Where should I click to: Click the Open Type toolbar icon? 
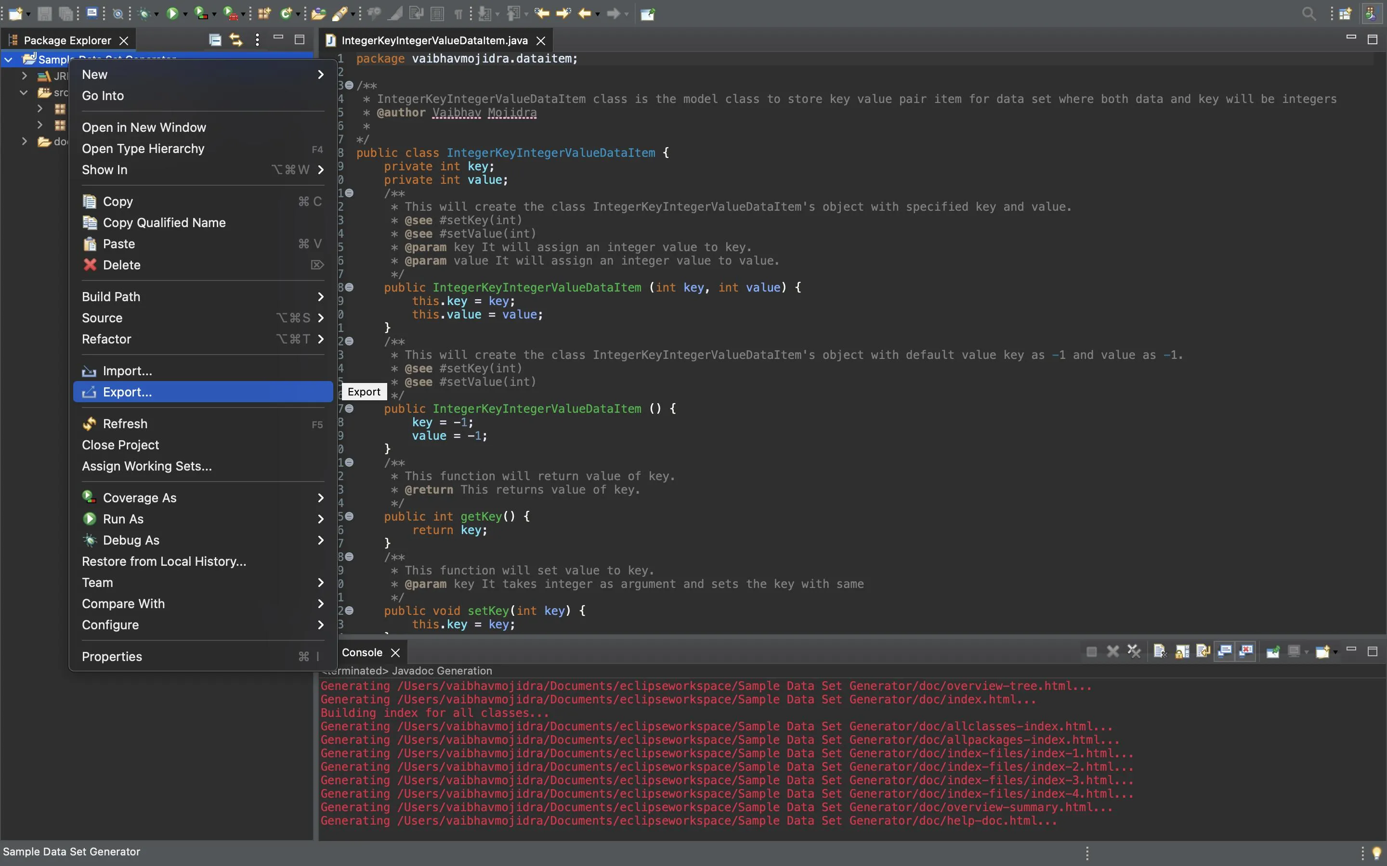tap(318, 13)
